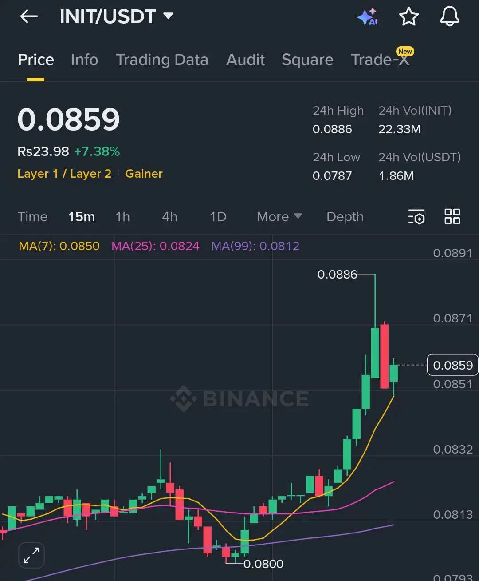Add INIT/USDT to favorites with star
Viewport: 479px width, 581px height.
pos(408,17)
